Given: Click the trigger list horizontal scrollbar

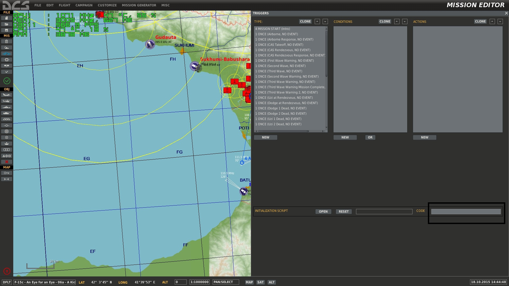Looking at the screenshot, I should tap(283, 131).
